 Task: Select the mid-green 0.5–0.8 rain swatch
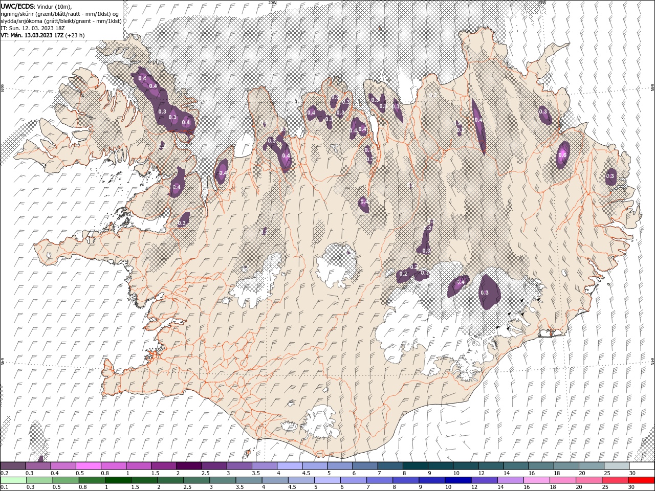(66, 480)
